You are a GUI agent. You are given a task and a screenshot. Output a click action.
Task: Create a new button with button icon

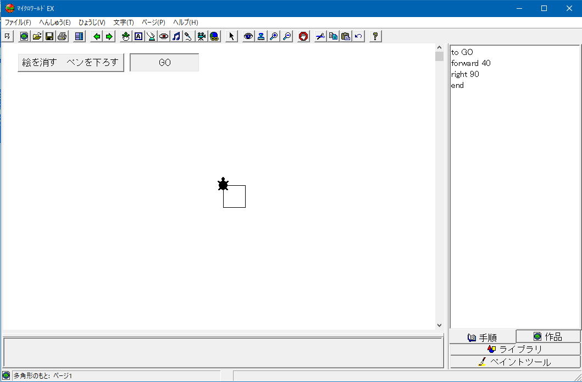coord(164,36)
